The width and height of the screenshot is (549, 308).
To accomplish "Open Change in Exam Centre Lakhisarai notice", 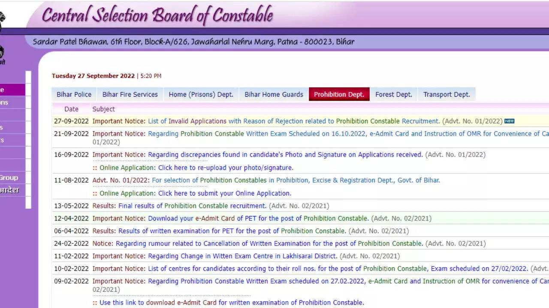I will (242, 256).
